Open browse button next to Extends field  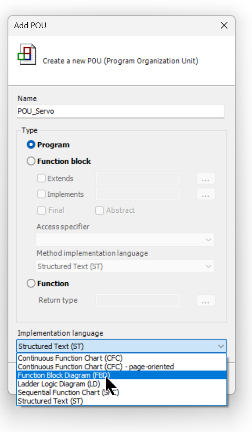[x=205, y=178]
